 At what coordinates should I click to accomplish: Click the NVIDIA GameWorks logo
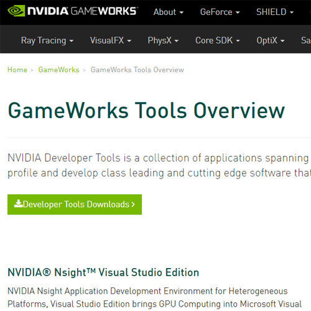(73, 11)
